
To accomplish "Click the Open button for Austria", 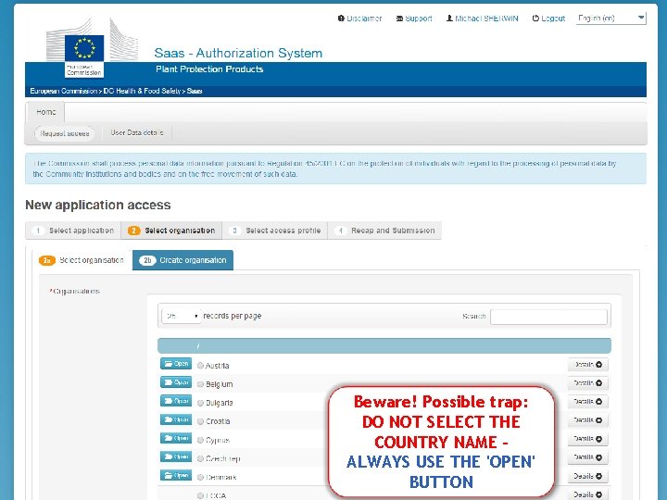I will pos(176,364).
